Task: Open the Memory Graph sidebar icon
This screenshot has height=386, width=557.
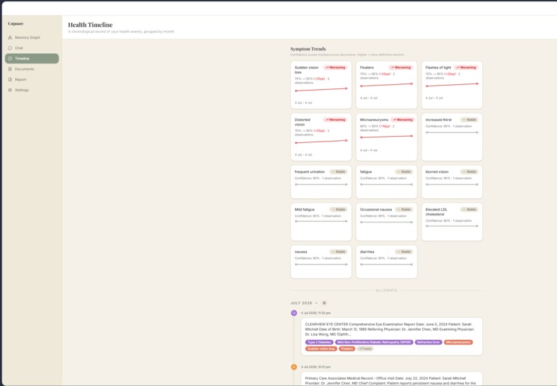Action: 10,37
